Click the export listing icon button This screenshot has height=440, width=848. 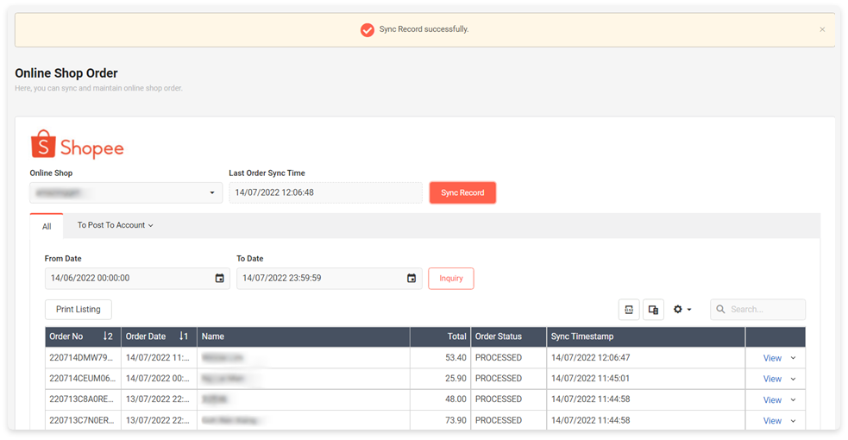(x=629, y=310)
